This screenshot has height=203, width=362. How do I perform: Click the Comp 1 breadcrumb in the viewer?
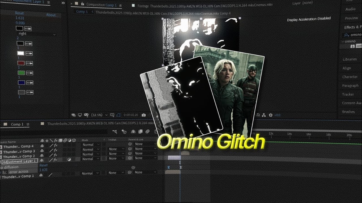click(82, 12)
